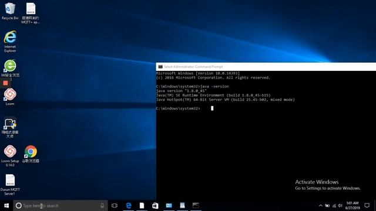Click the Command Prompt title bar system icon

(x=160, y=67)
